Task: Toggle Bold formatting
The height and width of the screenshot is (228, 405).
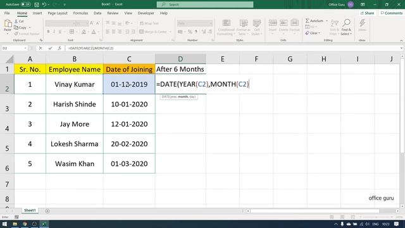Action: coord(48,32)
